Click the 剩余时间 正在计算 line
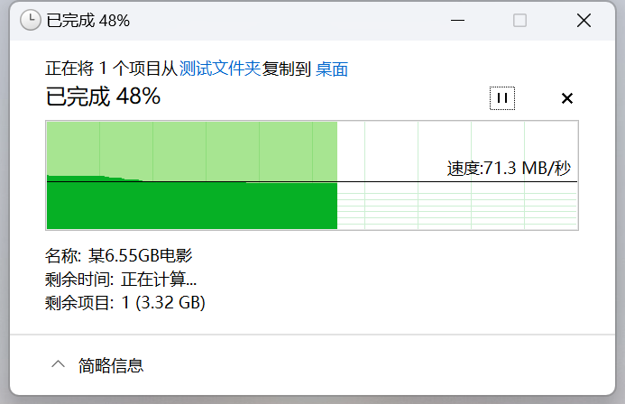The width and height of the screenshot is (625, 404). [121, 279]
